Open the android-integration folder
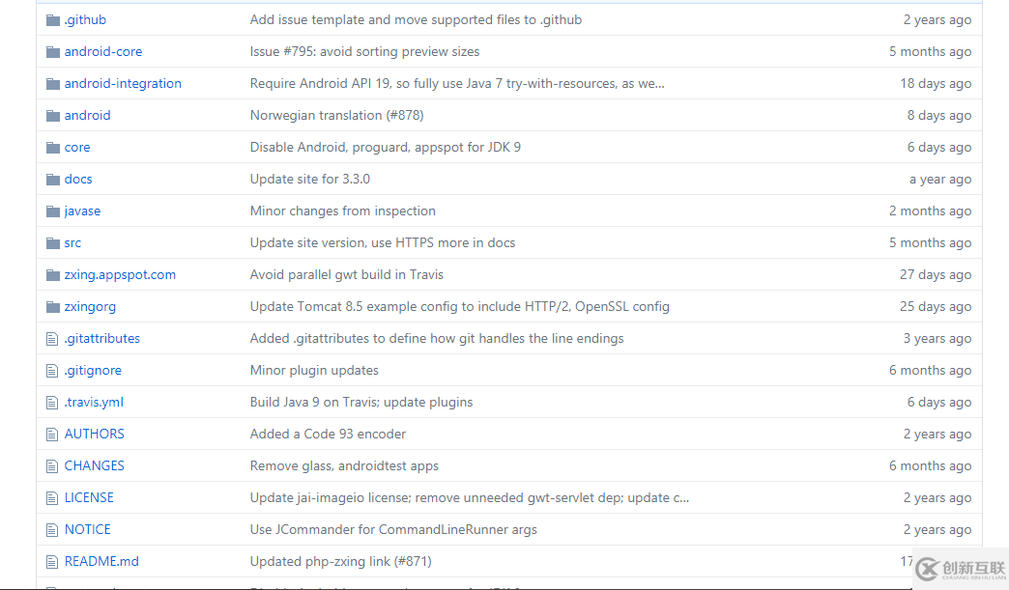The image size is (1009, 590). (123, 84)
